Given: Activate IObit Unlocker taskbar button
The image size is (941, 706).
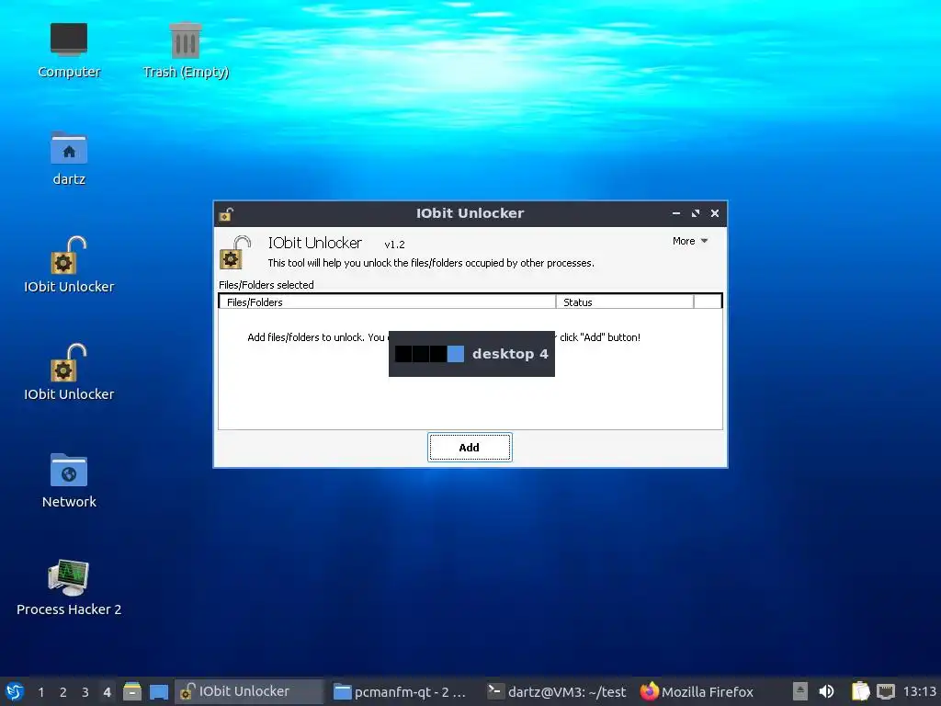Looking at the screenshot, I should coord(249,691).
